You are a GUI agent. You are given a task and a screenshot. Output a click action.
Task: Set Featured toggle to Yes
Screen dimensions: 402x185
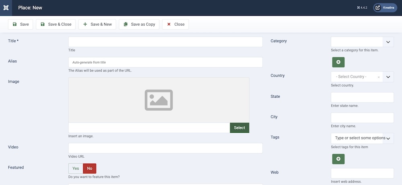click(76, 169)
